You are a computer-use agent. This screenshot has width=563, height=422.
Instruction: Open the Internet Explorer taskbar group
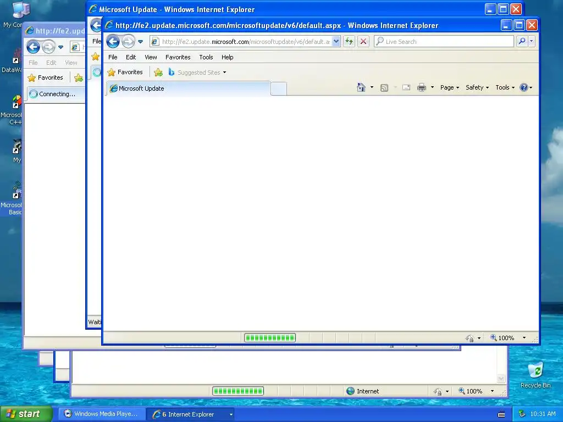pyautogui.click(x=191, y=414)
